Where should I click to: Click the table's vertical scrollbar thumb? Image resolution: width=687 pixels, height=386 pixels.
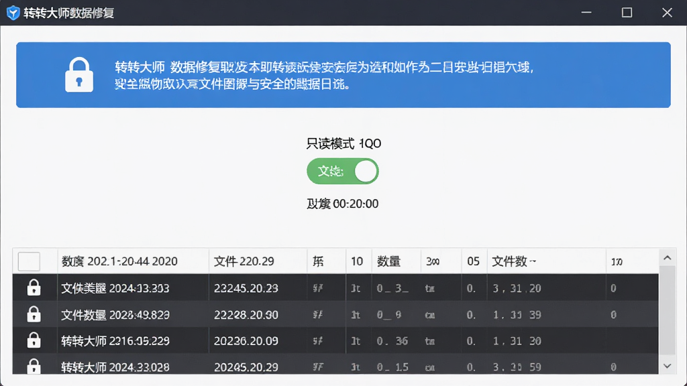click(x=668, y=310)
